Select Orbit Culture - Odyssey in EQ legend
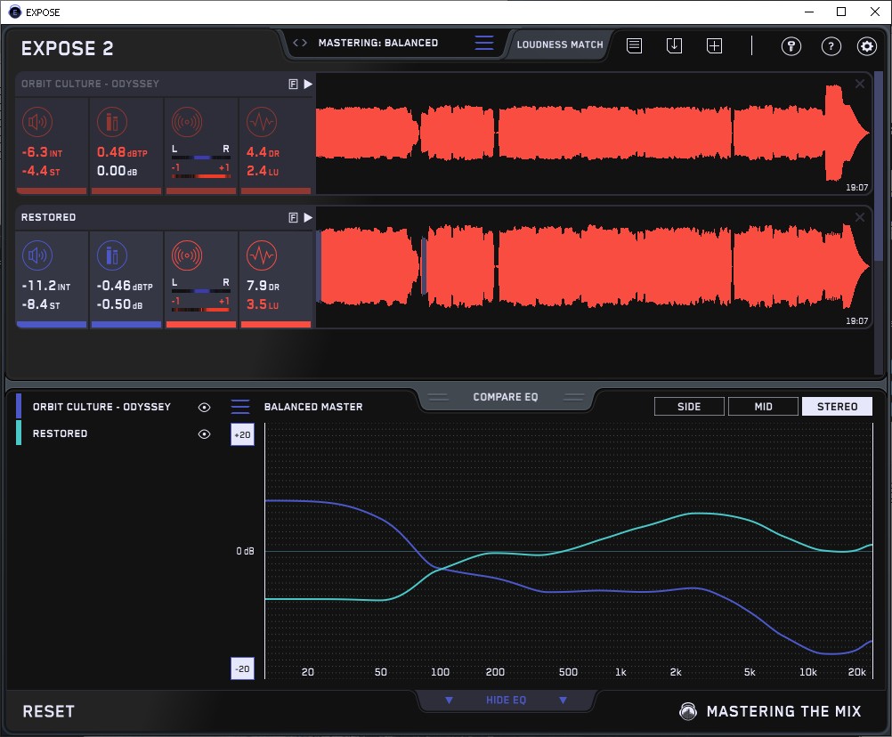The width and height of the screenshot is (892, 737). point(101,407)
